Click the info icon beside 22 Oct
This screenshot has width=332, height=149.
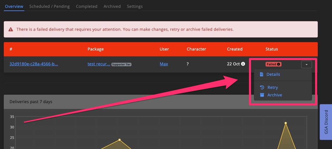pyautogui.click(x=243, y=64)
